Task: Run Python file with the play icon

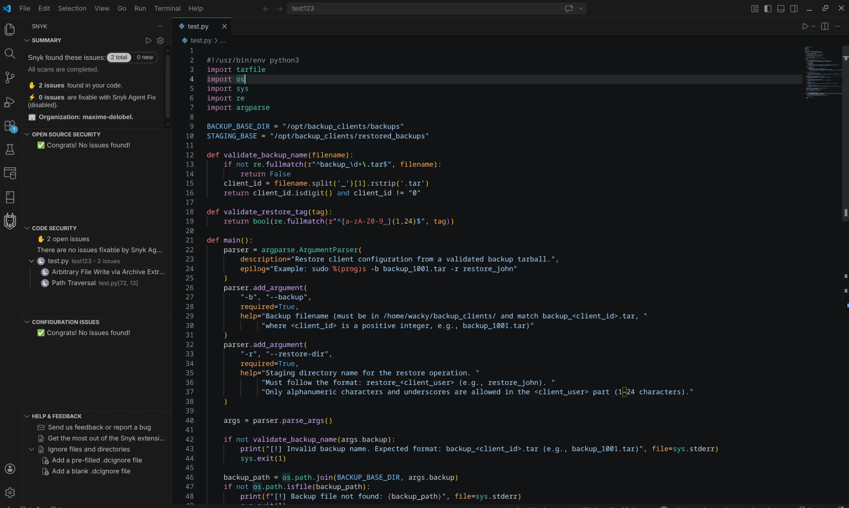Action: (x=805, y=26)
